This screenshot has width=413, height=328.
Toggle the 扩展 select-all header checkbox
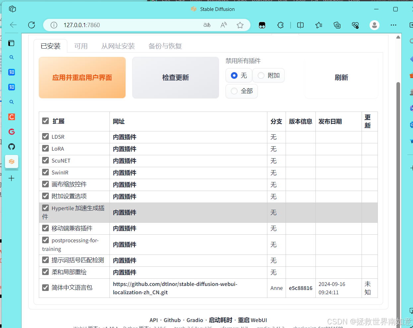click(46, 121)
